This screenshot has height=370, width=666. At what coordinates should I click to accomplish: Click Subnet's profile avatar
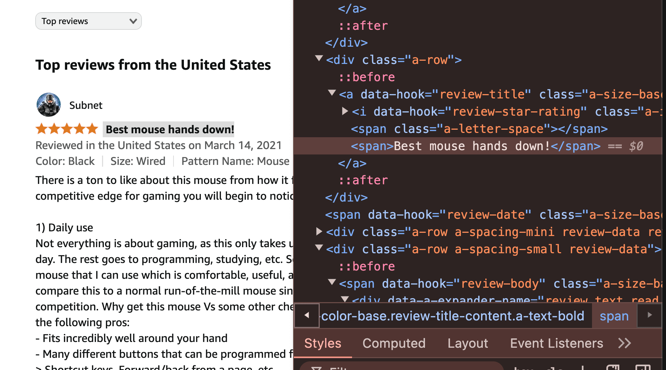[x=48, y=105]
